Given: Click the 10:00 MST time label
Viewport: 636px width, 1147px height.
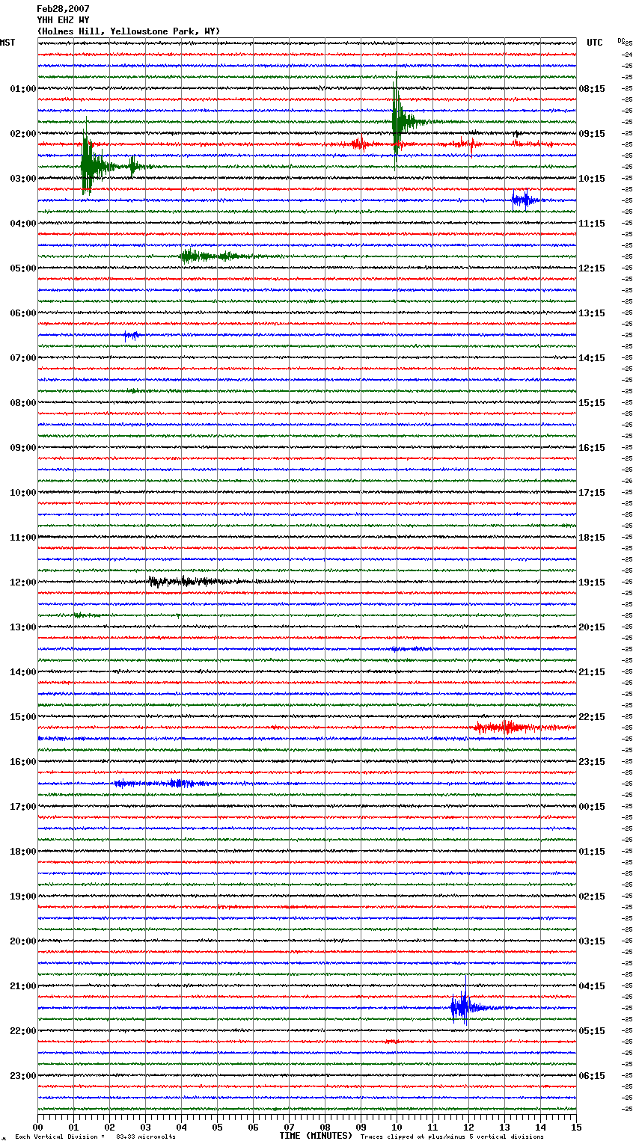Looking at the screenshot, I should [23, 493].
